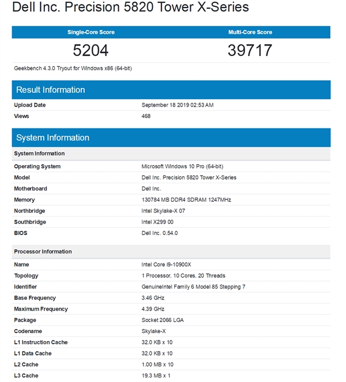
Task: Click the Geekbench 4.3.0 Tryout version text
Action: [77, 69]
